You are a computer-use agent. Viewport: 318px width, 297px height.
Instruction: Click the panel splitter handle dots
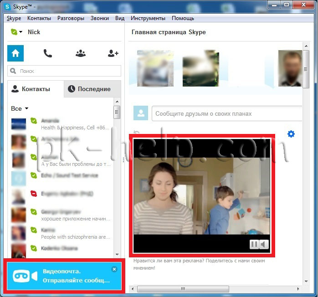[x=123, y=160]
